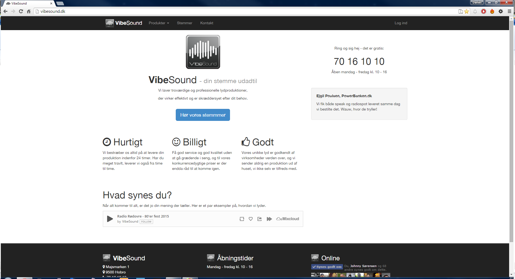Click the Hurtigt clock icon
The width and height of the screenshot is (515, 279).
pyautogui.click(x=107, y=142)
